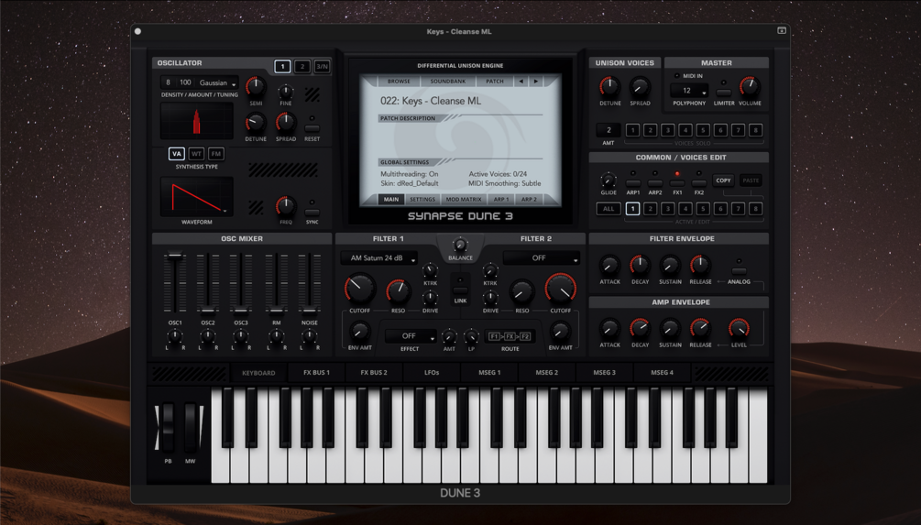
Task: Click the NOISE mixer level fader
Action: coord(309,311)
